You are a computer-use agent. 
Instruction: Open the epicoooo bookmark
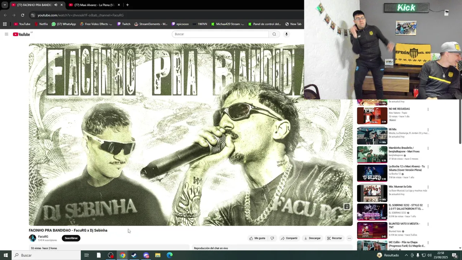tap(180, 24)
